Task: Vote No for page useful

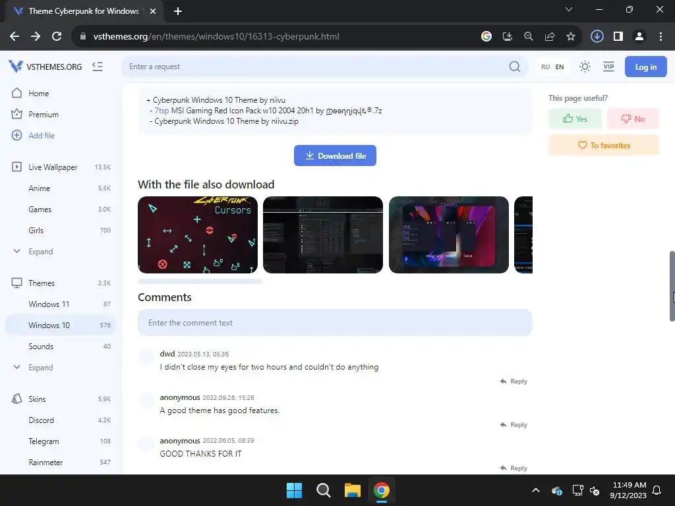Action: point(633,119)
